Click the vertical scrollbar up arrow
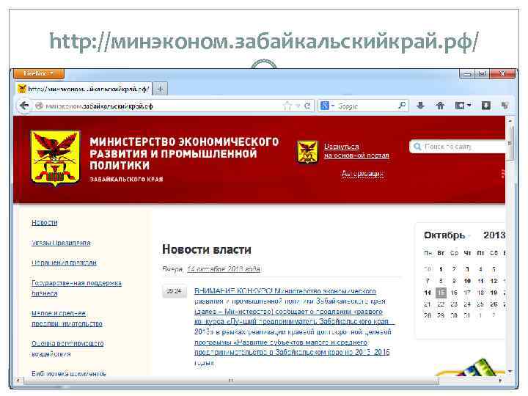528x396 pixels. click(x=510, y=120)
